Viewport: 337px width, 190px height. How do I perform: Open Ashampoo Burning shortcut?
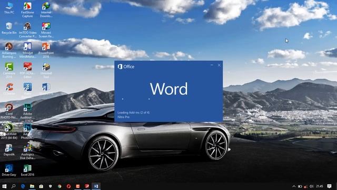point(9,50)
